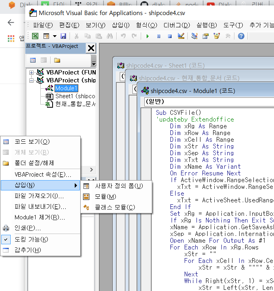Open the 도구(T) menu

click(x=233, y=25)
